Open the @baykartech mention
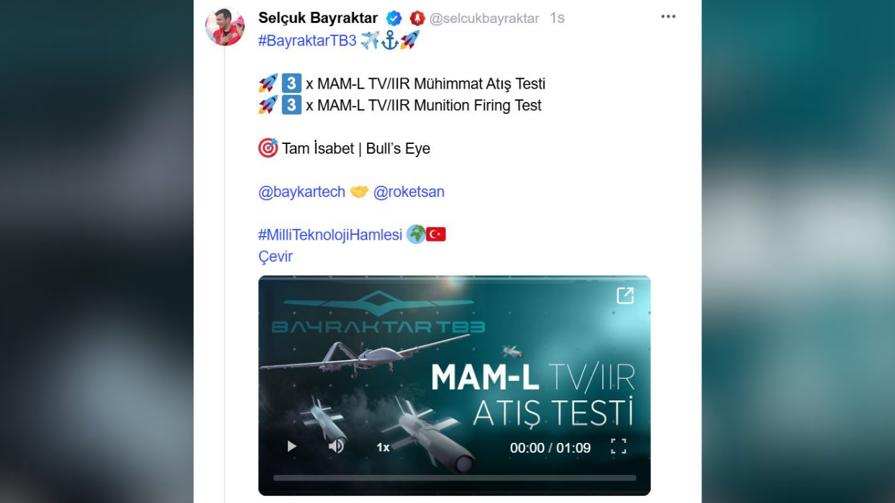 pos(302,191)
